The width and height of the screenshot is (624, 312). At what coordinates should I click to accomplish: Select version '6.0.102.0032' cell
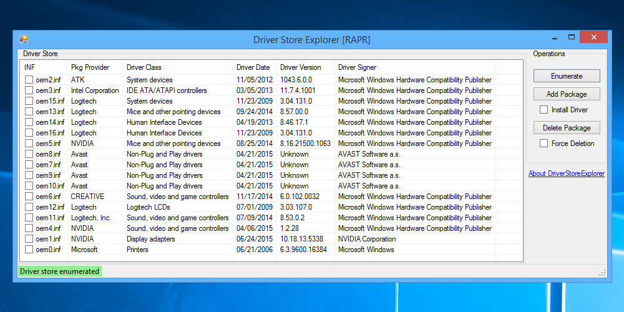300,196
